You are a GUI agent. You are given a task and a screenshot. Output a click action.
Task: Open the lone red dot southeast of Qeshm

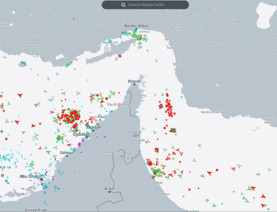(x=148, y=51)
